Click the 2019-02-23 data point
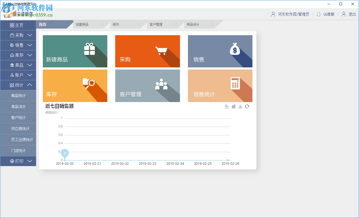 click(x=147, y=160)
